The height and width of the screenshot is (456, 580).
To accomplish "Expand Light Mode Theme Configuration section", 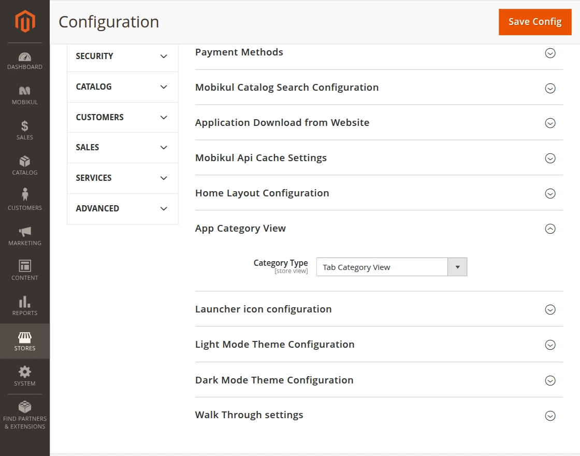I will tap(379, 345).
